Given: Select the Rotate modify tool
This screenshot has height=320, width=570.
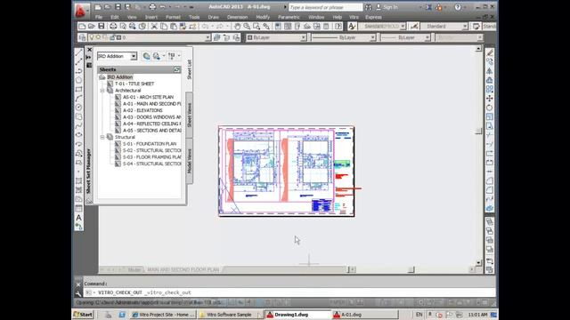Looking at the screenshot, I should [x=490, y=108].
